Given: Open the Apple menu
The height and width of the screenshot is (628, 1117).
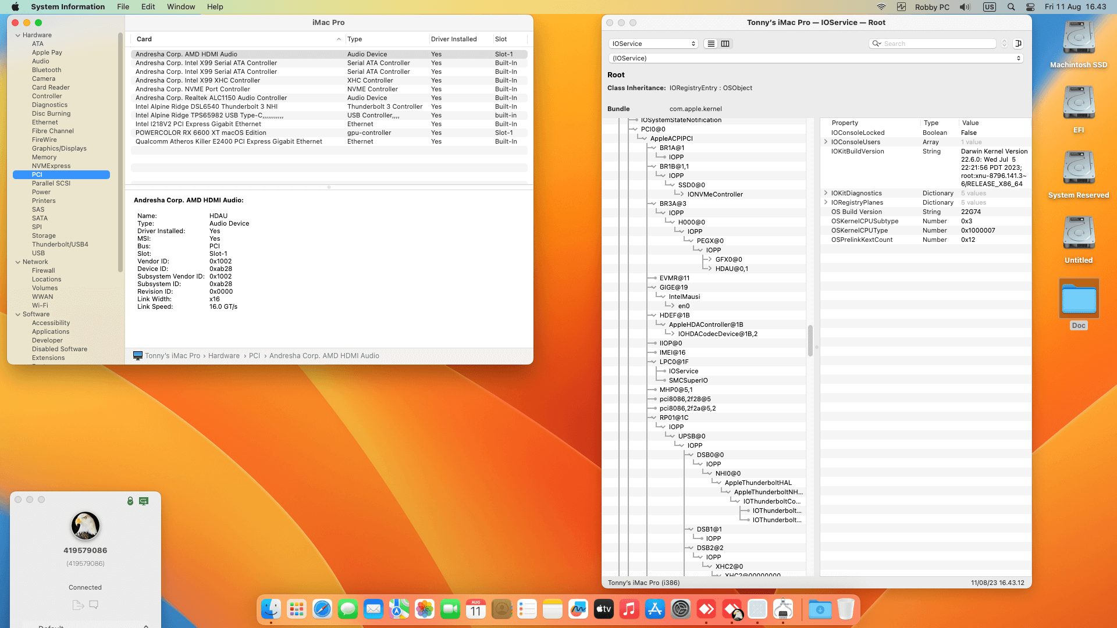Looking at the screenshot, I should click(16, 7).
